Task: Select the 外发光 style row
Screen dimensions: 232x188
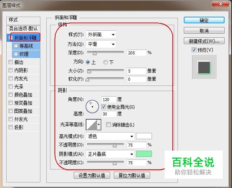Action: pyautogui.click(x=23, y=119)
